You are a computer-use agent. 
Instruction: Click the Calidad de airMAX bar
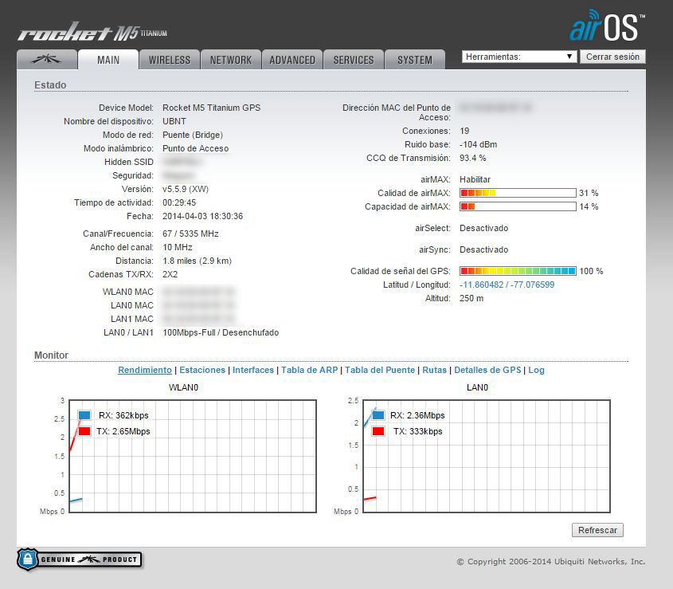(x=518, y=193)
